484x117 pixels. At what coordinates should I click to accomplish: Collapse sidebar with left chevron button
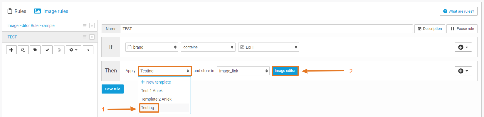tap(88, 50)
